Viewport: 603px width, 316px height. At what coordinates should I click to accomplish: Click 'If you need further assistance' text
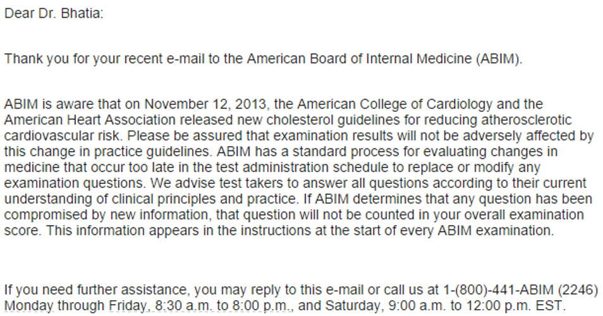(x=97, y=290)
